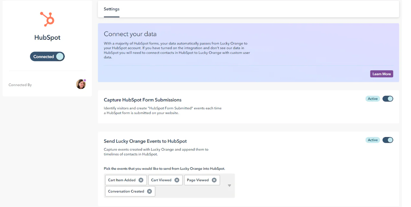Viewport: 411px width, 207px height.
Task: Disable Send Lucky Orange Events to HubSpot
Action: (x=388, y=140)
